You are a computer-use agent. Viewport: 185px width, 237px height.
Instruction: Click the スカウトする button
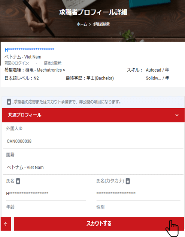tap(99, 224)
